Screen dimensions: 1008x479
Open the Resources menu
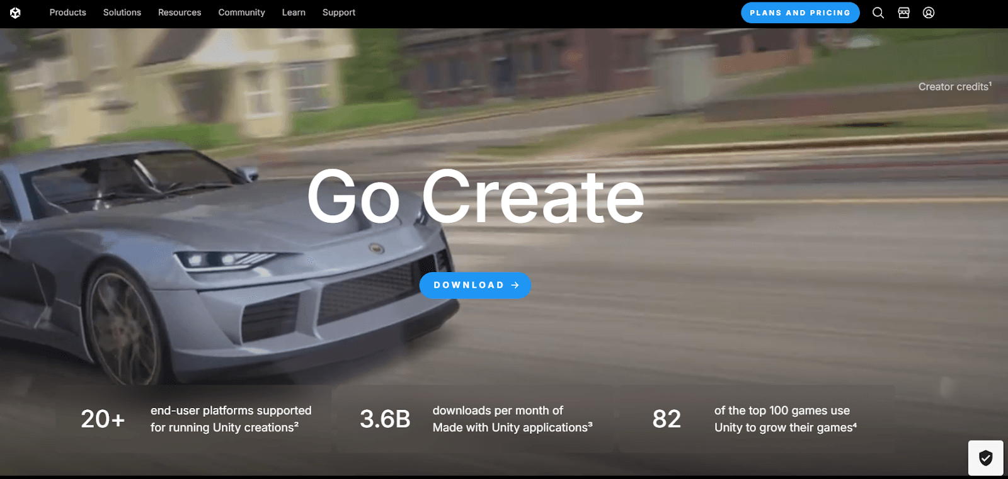pos(180,13)
